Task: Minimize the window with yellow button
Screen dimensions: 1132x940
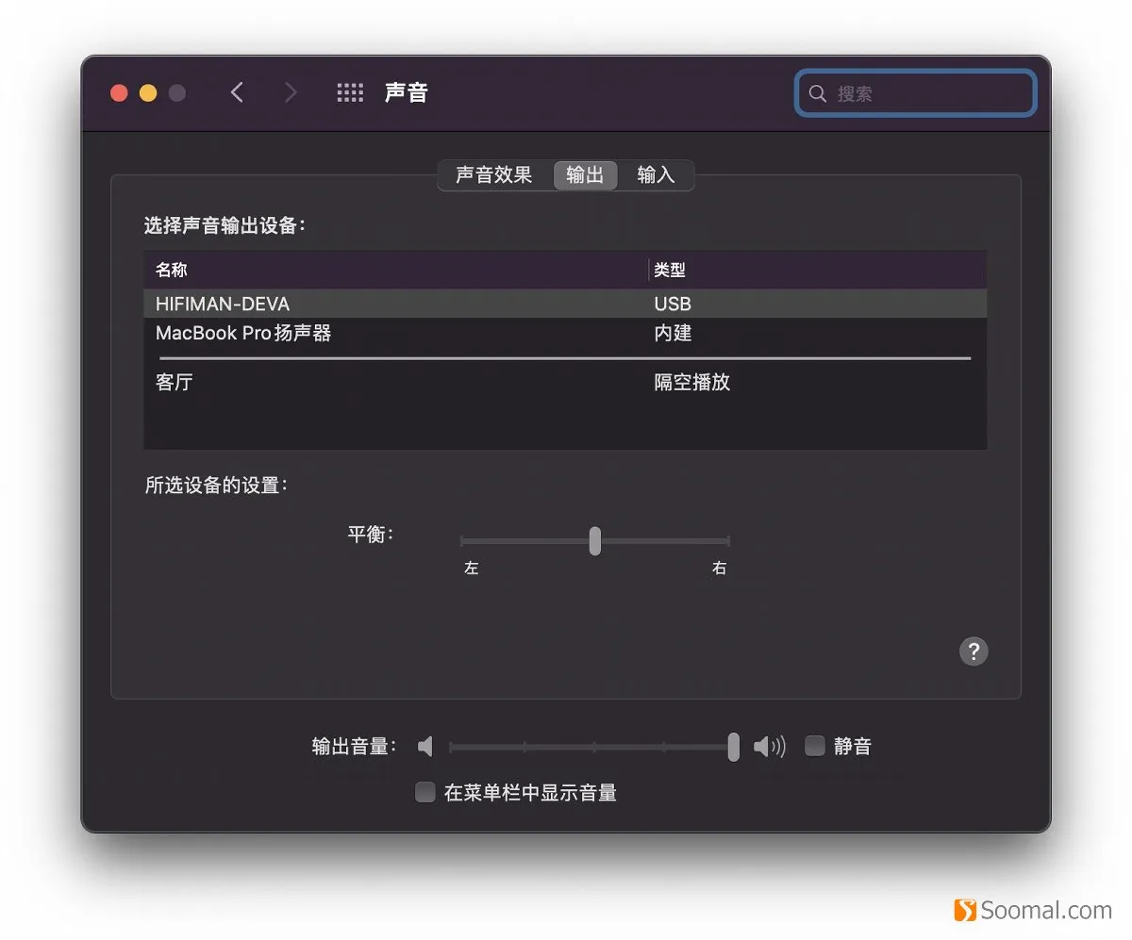Action: point(148,92)
